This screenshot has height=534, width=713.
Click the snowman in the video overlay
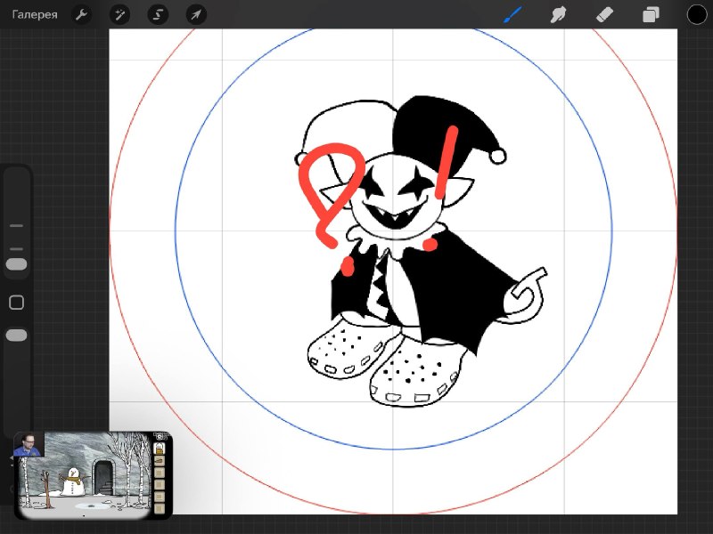click(72, 482)
